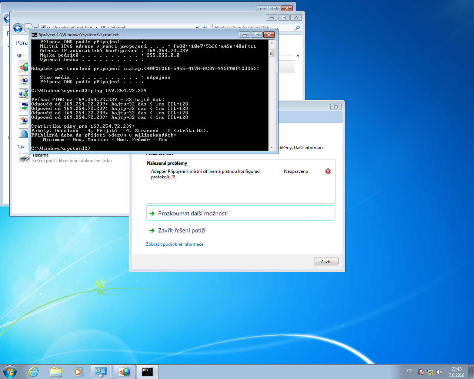Click the search field Hledat v Poradci při potížích

(x=253, y=28)
